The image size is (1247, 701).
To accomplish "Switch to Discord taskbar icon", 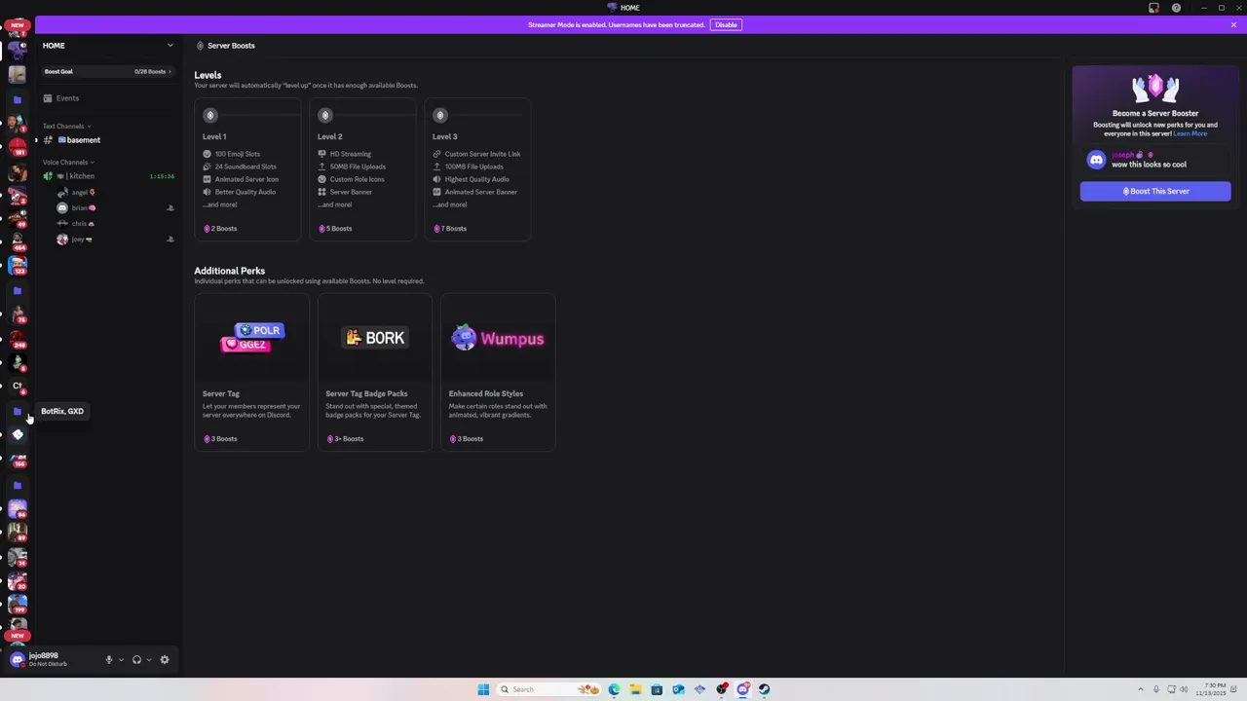I will pos(742,689).
